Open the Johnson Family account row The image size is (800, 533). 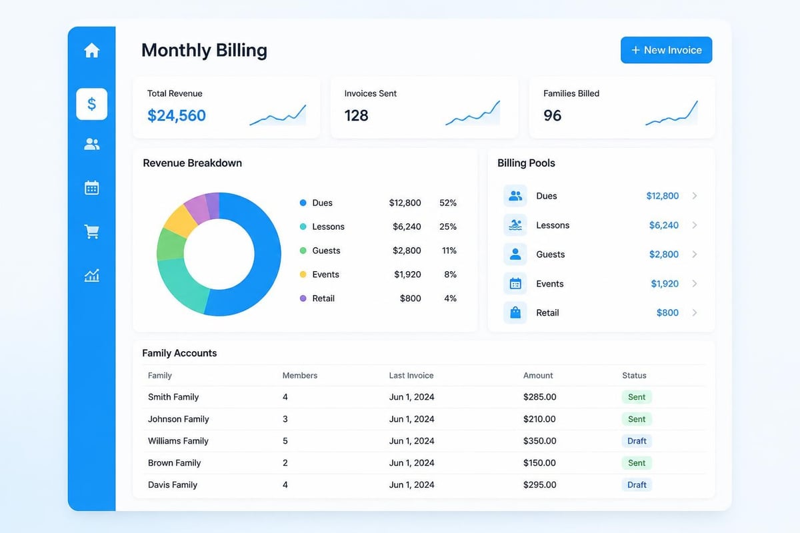point(425,419)
